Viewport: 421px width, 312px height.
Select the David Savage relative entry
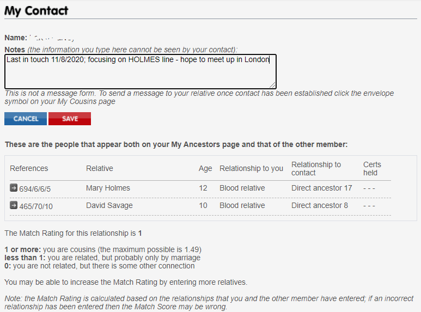(109, 205)
